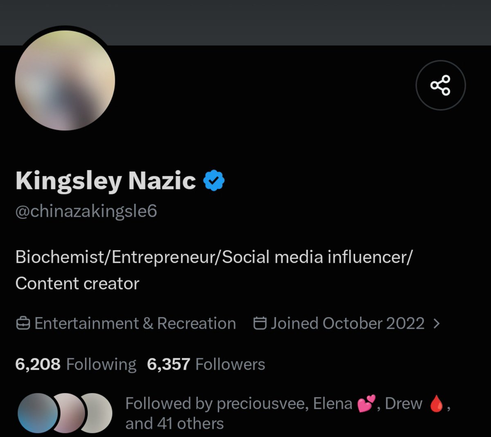
Task: Click the @chinazakingsle6 handle
Action: [86, 211]
